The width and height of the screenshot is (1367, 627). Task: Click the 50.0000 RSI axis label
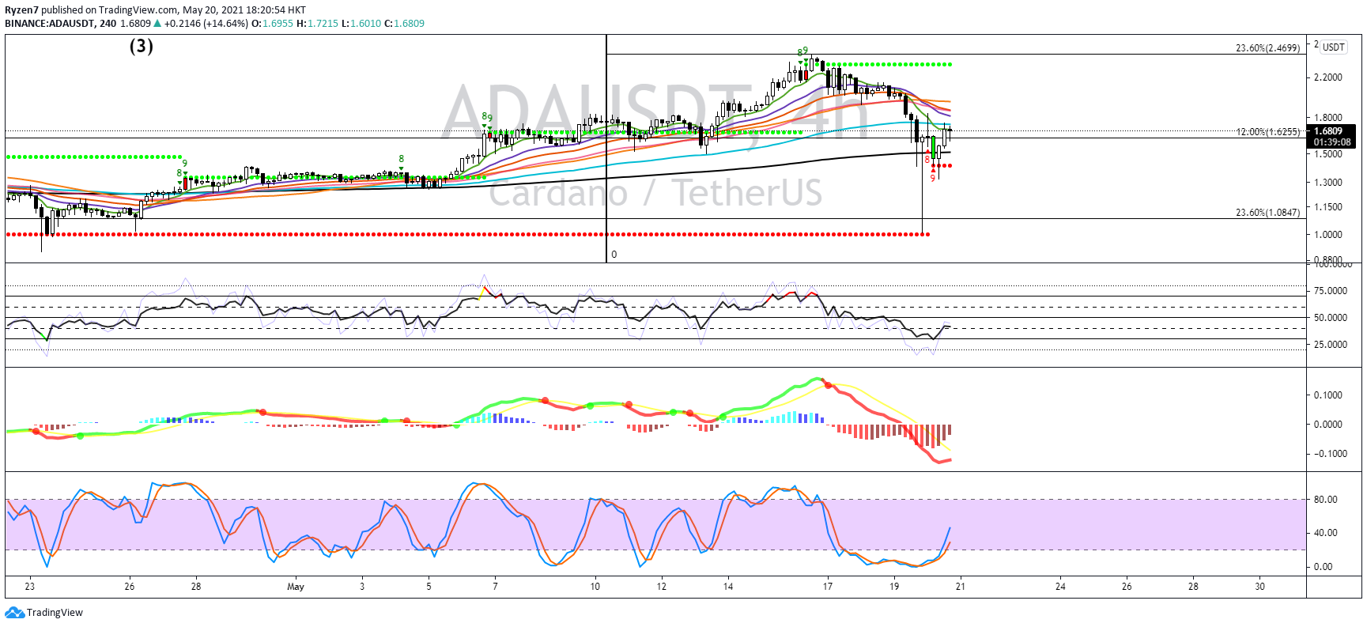tap(1331, 318)
